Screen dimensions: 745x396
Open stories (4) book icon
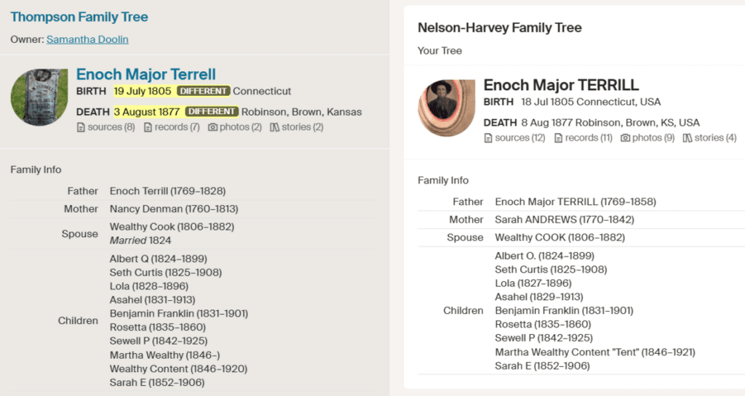(688, 138)
